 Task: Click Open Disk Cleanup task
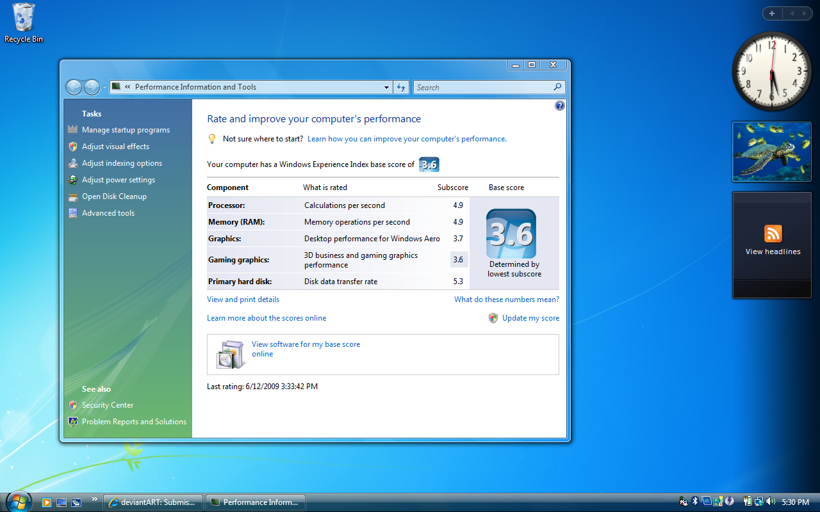pos(114,196)
